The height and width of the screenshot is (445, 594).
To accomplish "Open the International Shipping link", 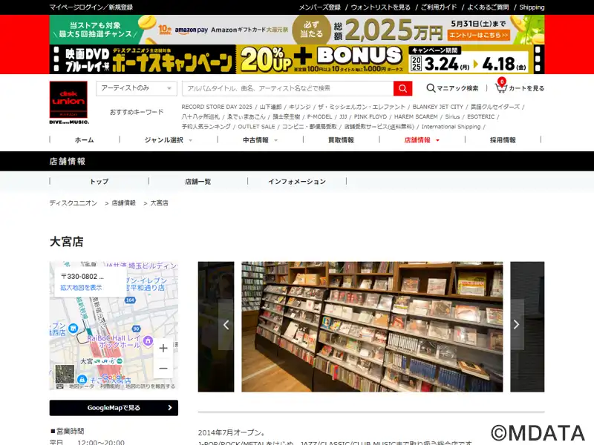I will (x=451, y=126).
